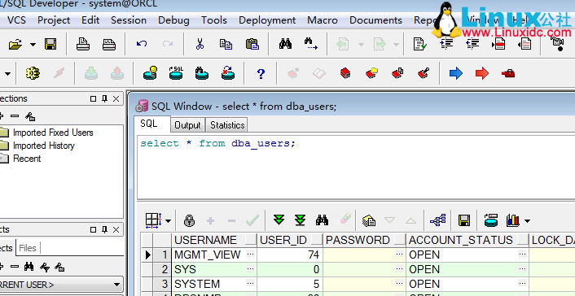Click in the SQL editor query text
This screenshot has height=296, width=575.
click(x=217, y=143)
